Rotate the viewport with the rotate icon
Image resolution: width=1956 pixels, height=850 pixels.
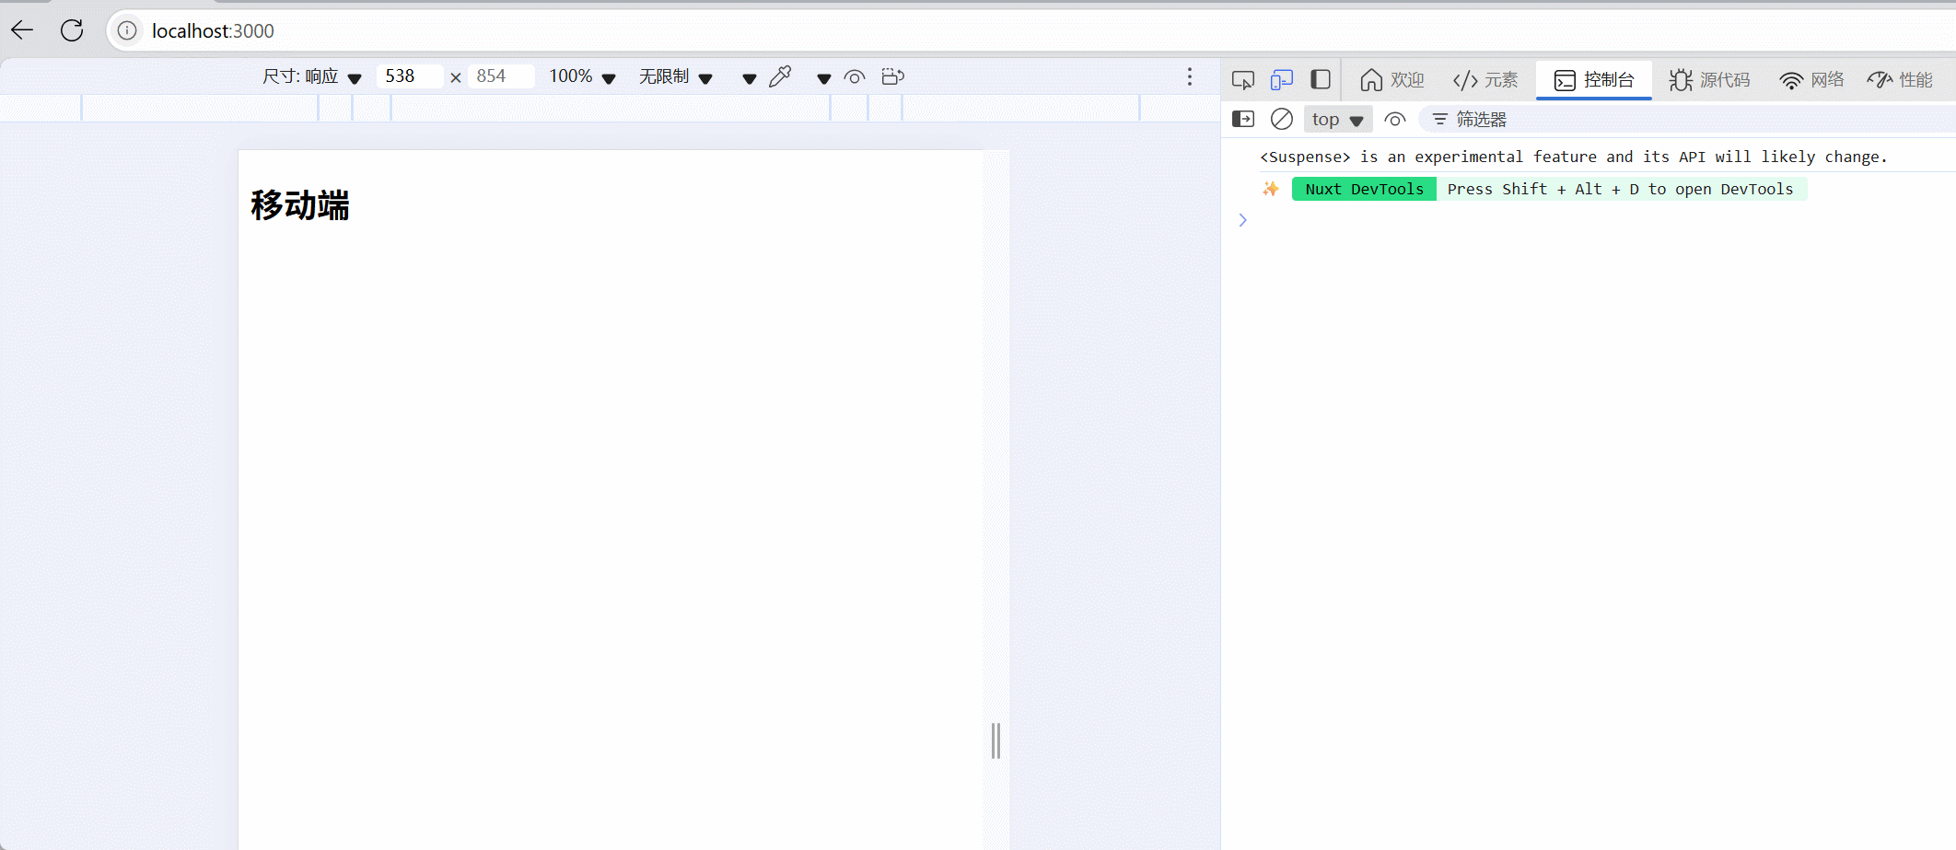pyautogui.click(x=892, y=76)
